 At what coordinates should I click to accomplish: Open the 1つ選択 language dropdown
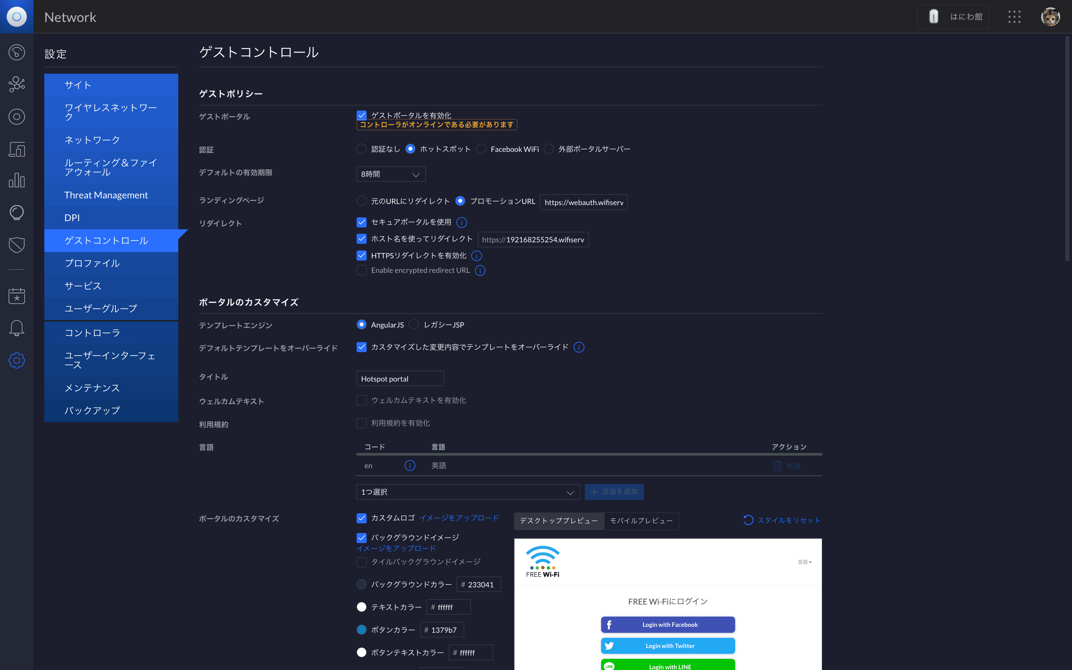[468, 492]
